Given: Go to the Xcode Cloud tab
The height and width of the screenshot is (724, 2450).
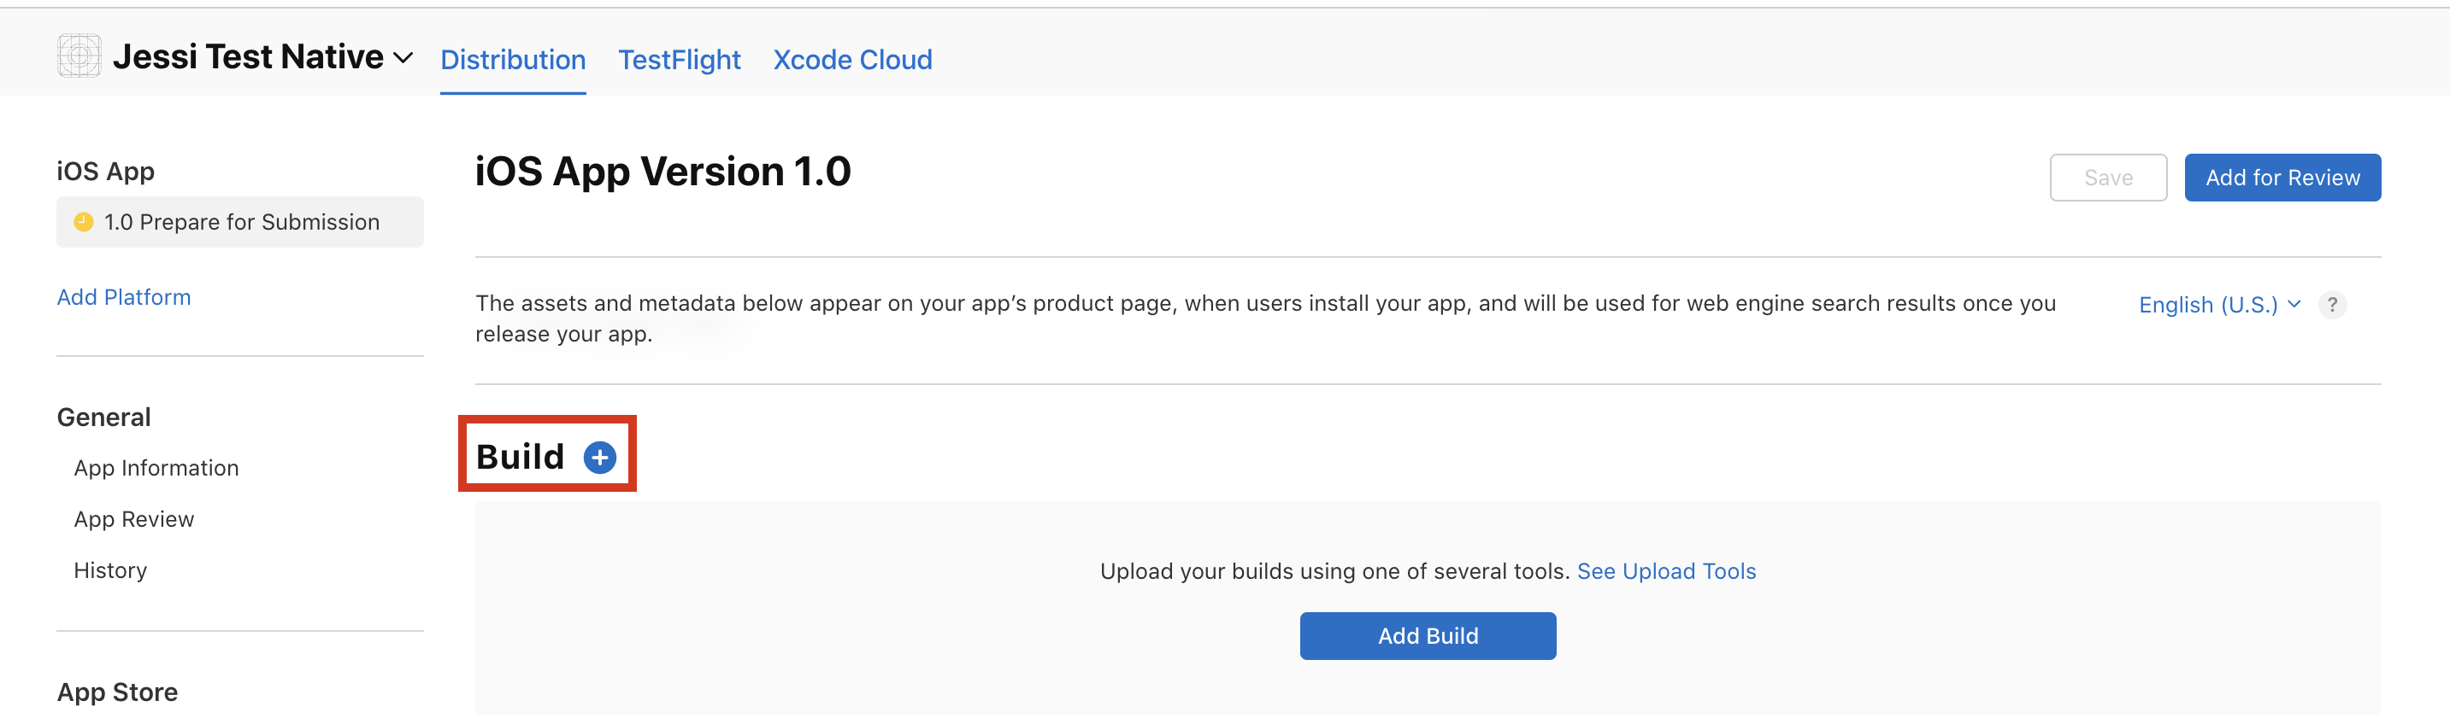Looking at the screenshot, I should coord(852,60).
